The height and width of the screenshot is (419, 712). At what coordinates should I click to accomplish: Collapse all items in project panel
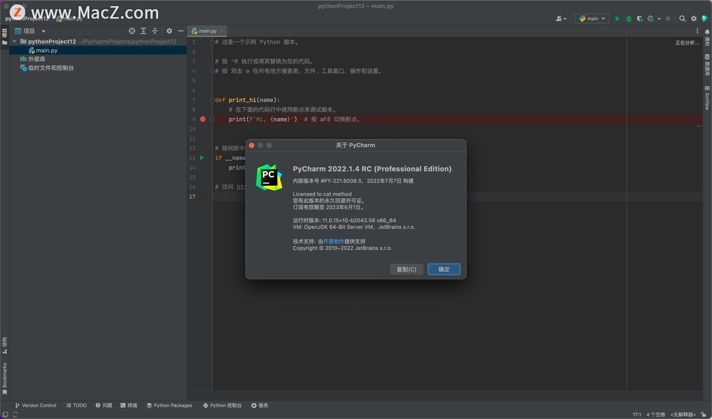(x=155, y=31)
